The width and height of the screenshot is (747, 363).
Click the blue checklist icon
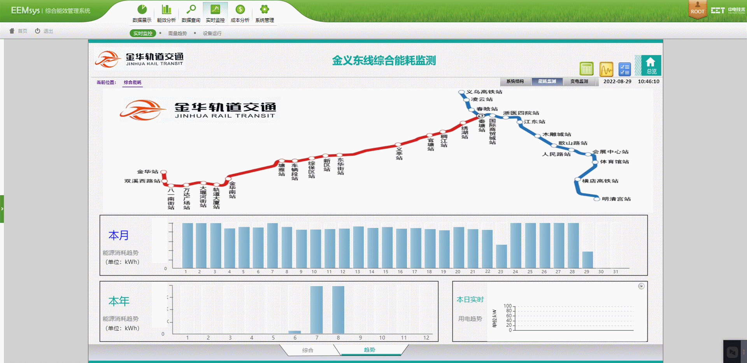click(x=624, y=69)
